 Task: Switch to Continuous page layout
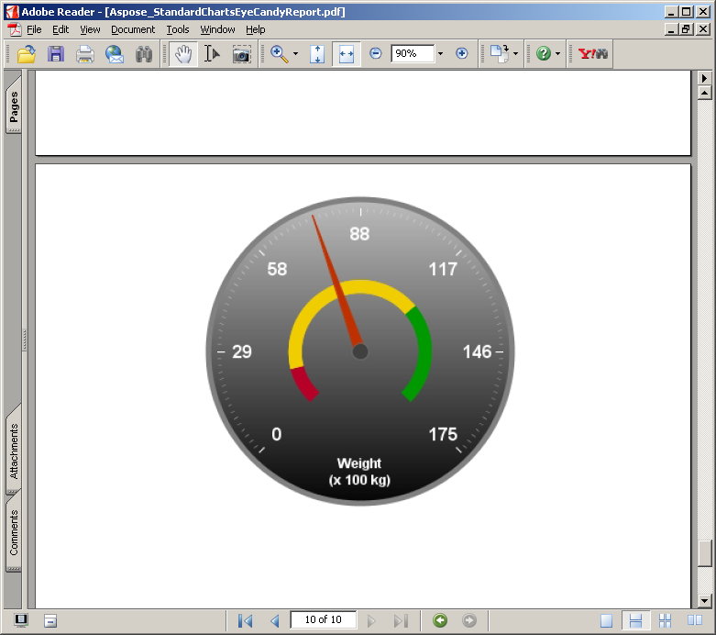click(x=635, y=621)
